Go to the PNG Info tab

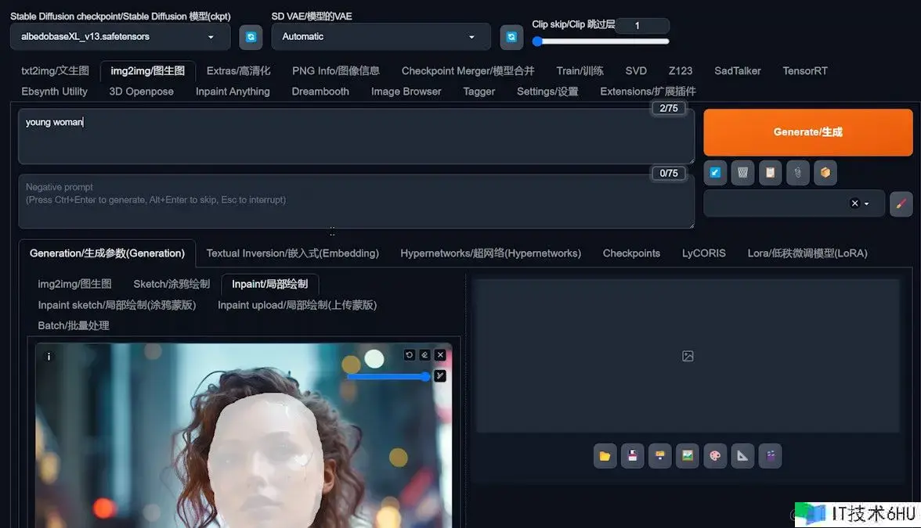(x=336, y=71)
